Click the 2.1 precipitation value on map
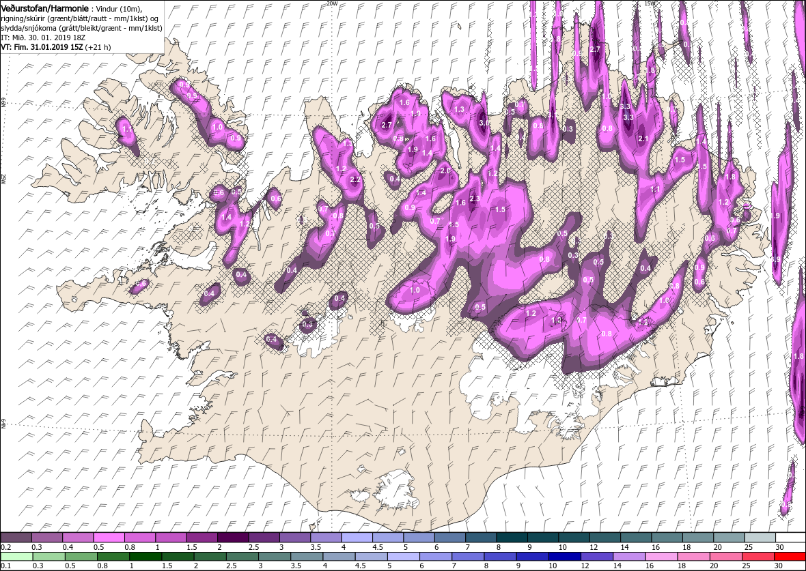 [x=643, y=138]
